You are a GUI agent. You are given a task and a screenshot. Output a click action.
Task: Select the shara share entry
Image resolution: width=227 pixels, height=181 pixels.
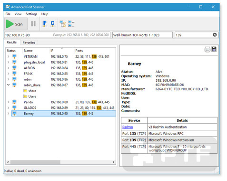point(32,91)
